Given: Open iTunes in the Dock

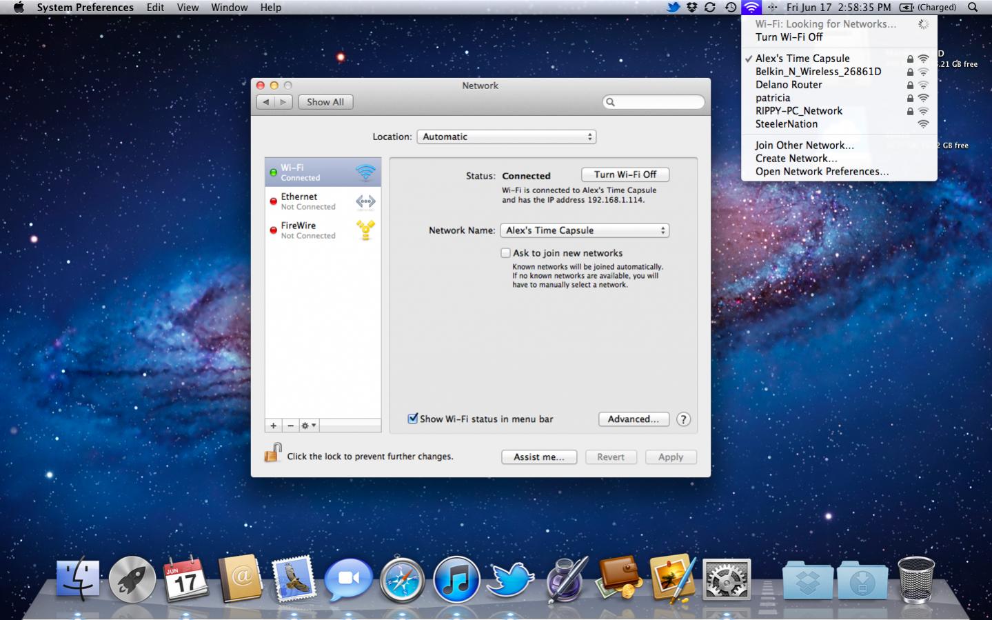Looking at the screenshot, I should [456, 580].
